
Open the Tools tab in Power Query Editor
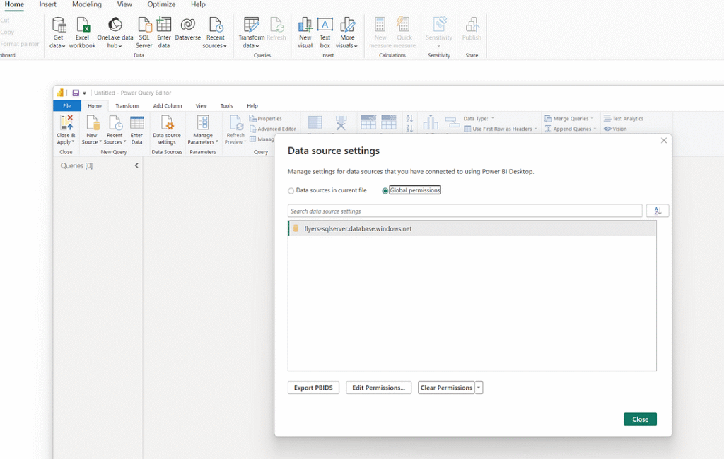coord(227,106)
